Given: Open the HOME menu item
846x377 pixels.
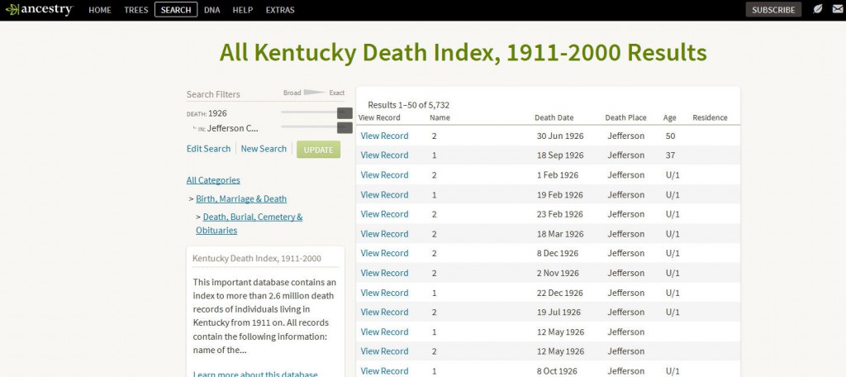Looking at the screenshot, I should pyautogui.click(x=100, y=10).
